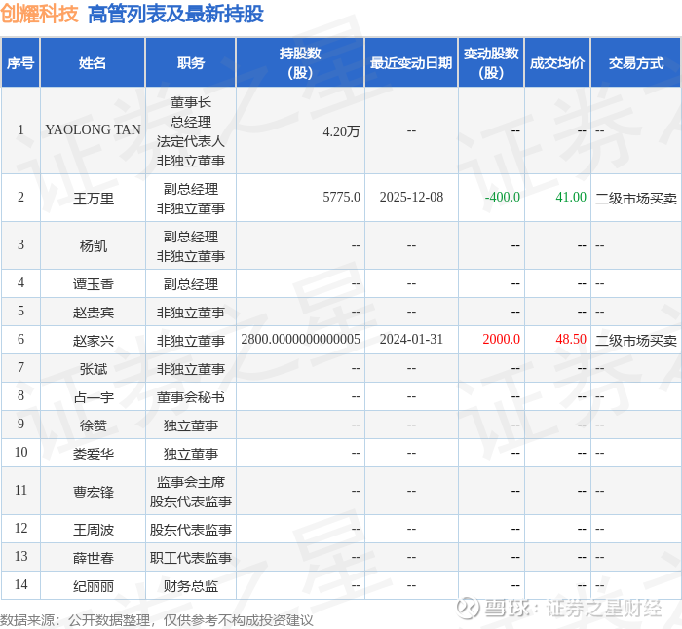
Task: Select the 成交均价 column header
Action: point(557,63)
